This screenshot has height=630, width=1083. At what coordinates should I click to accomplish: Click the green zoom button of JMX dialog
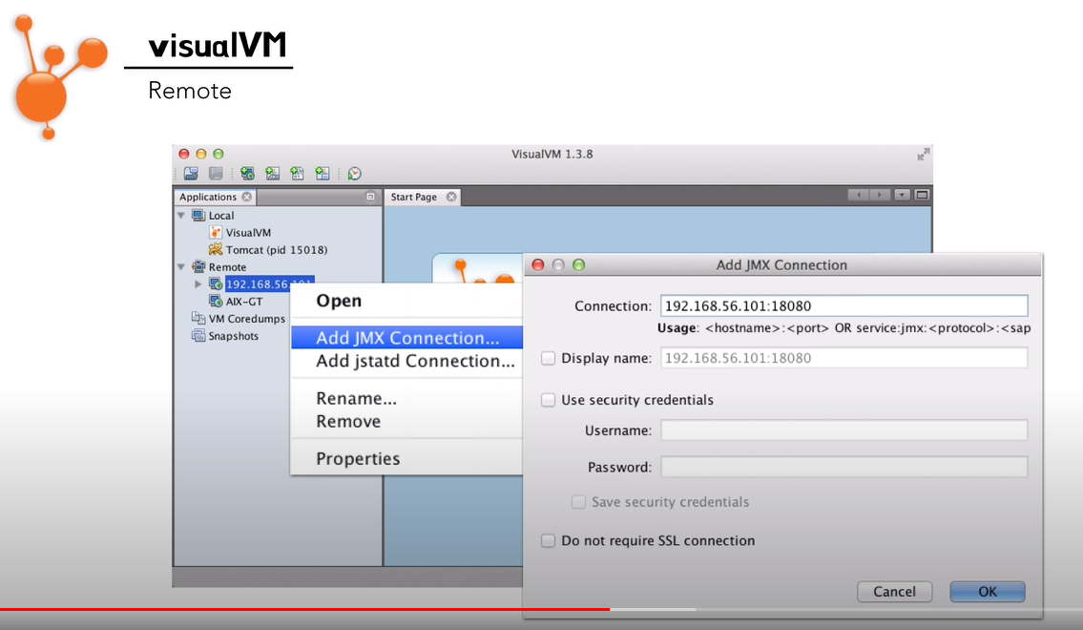point(579,264)
